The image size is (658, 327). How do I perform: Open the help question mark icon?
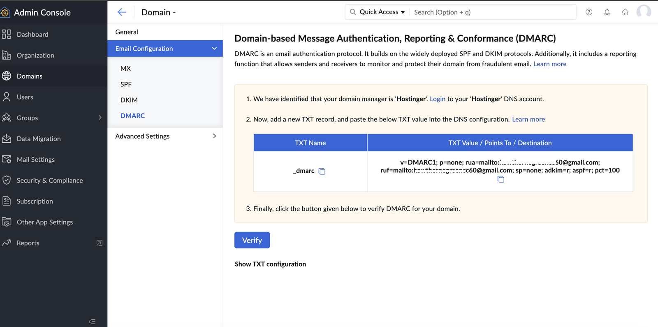[x=589, y=12]
